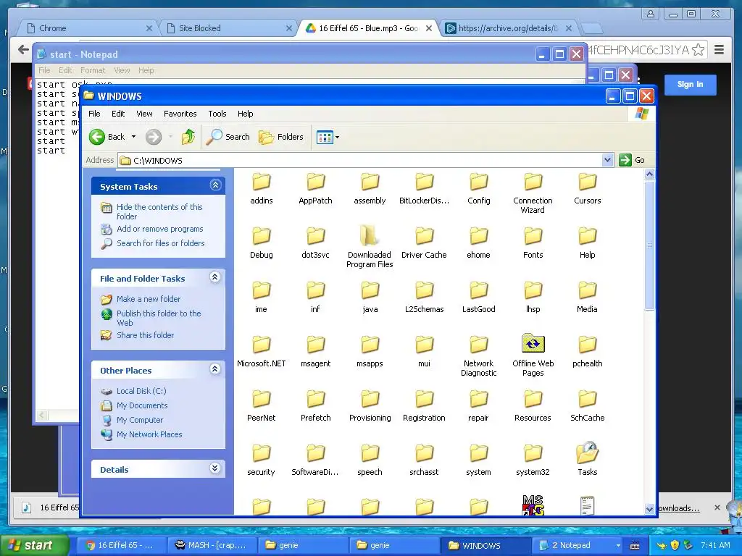Select the assembly folder icon
742x556 pixels.
(x=370, y=182)
